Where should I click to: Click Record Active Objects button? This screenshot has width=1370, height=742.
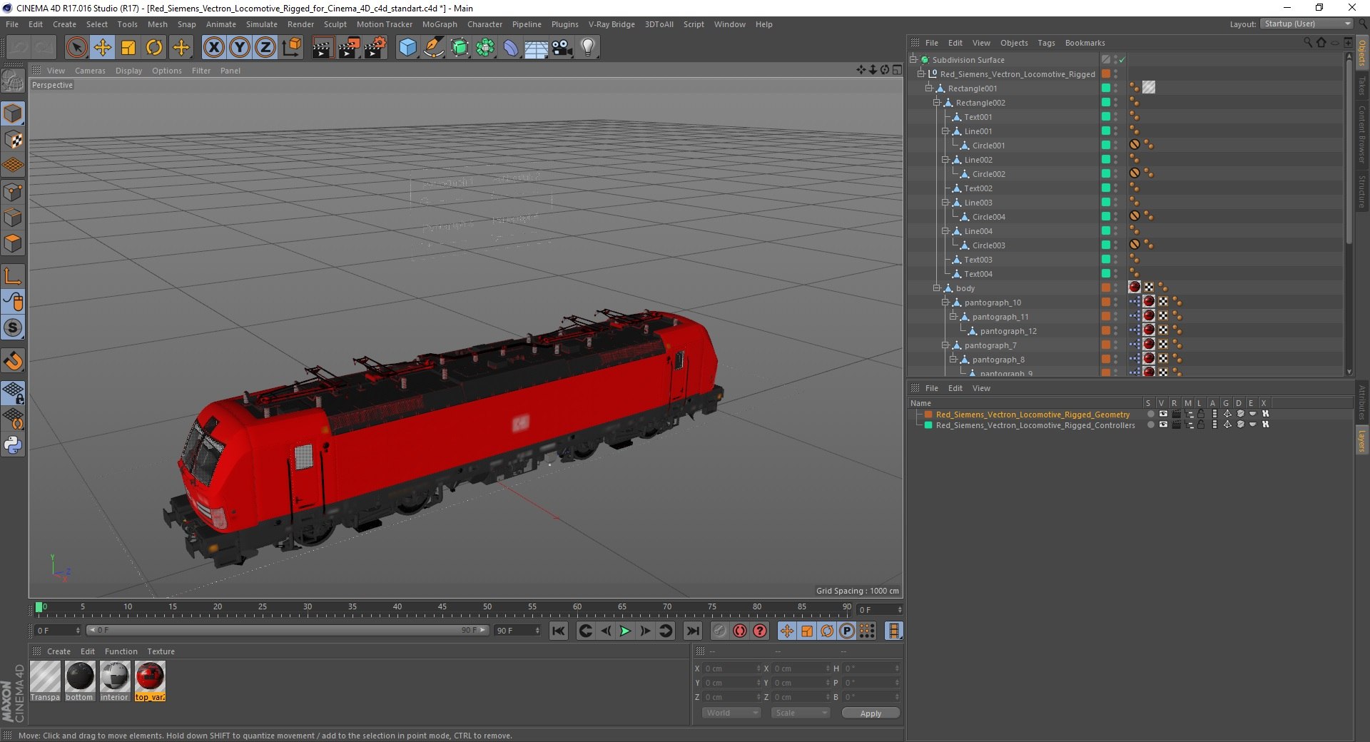(719, 631)
